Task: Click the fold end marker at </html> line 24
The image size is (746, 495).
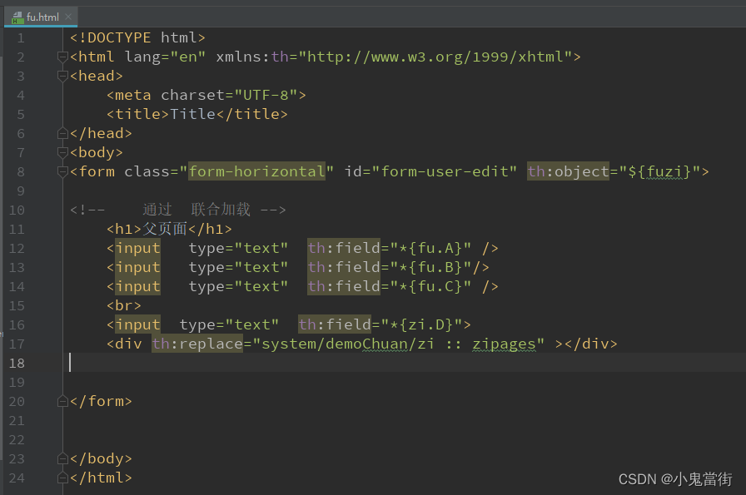Action: [62, 478]
